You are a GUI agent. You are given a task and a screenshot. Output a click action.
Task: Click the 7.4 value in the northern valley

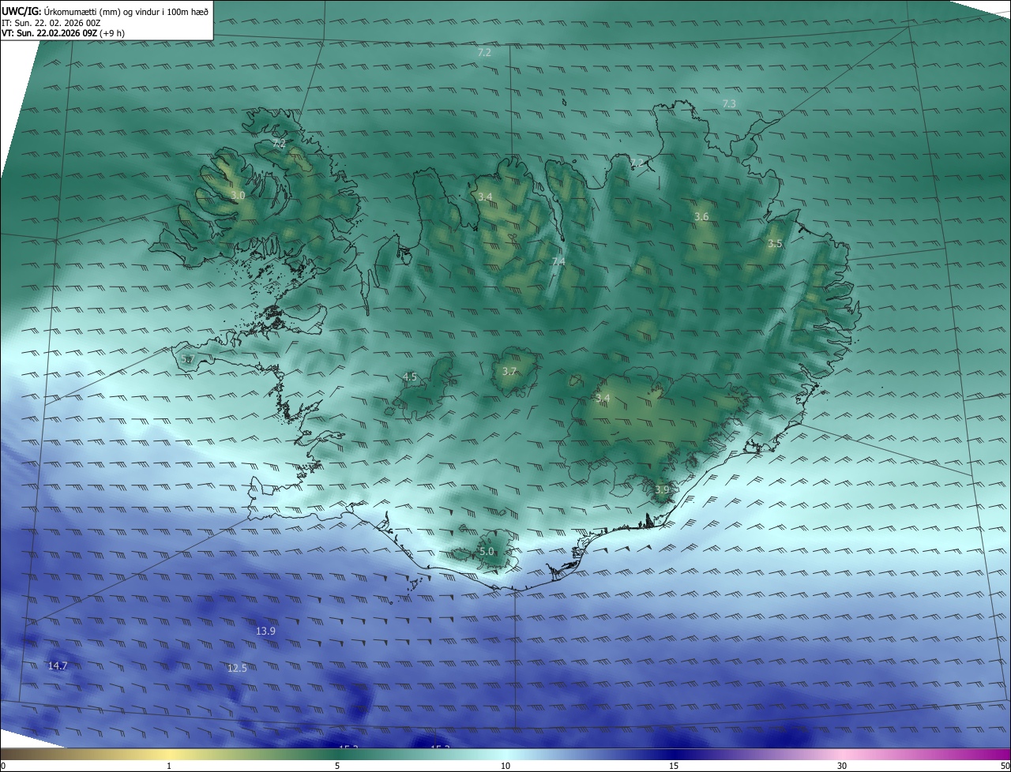558,261
